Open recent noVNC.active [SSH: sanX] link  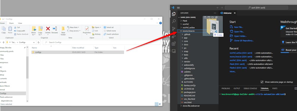point(241,53)
